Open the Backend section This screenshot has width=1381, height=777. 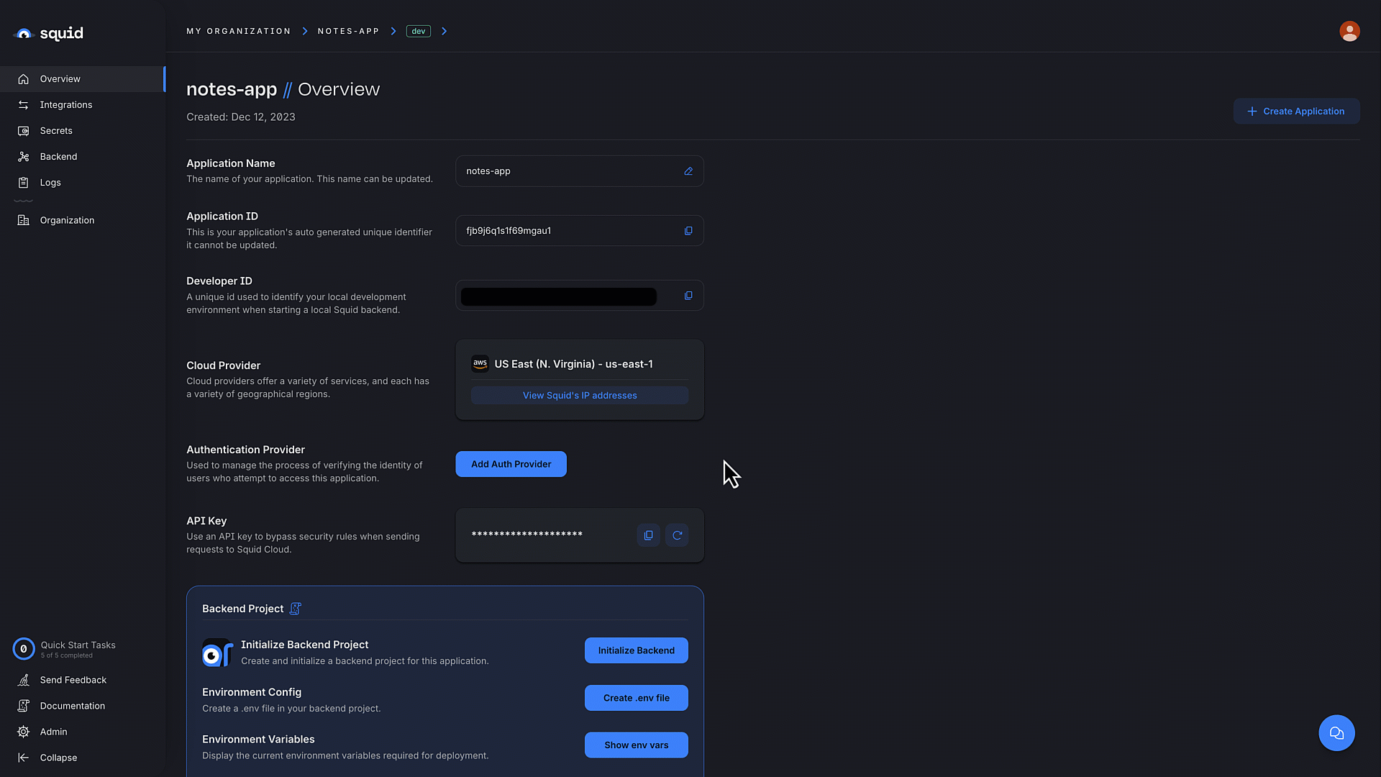click(x=58, y=155)
